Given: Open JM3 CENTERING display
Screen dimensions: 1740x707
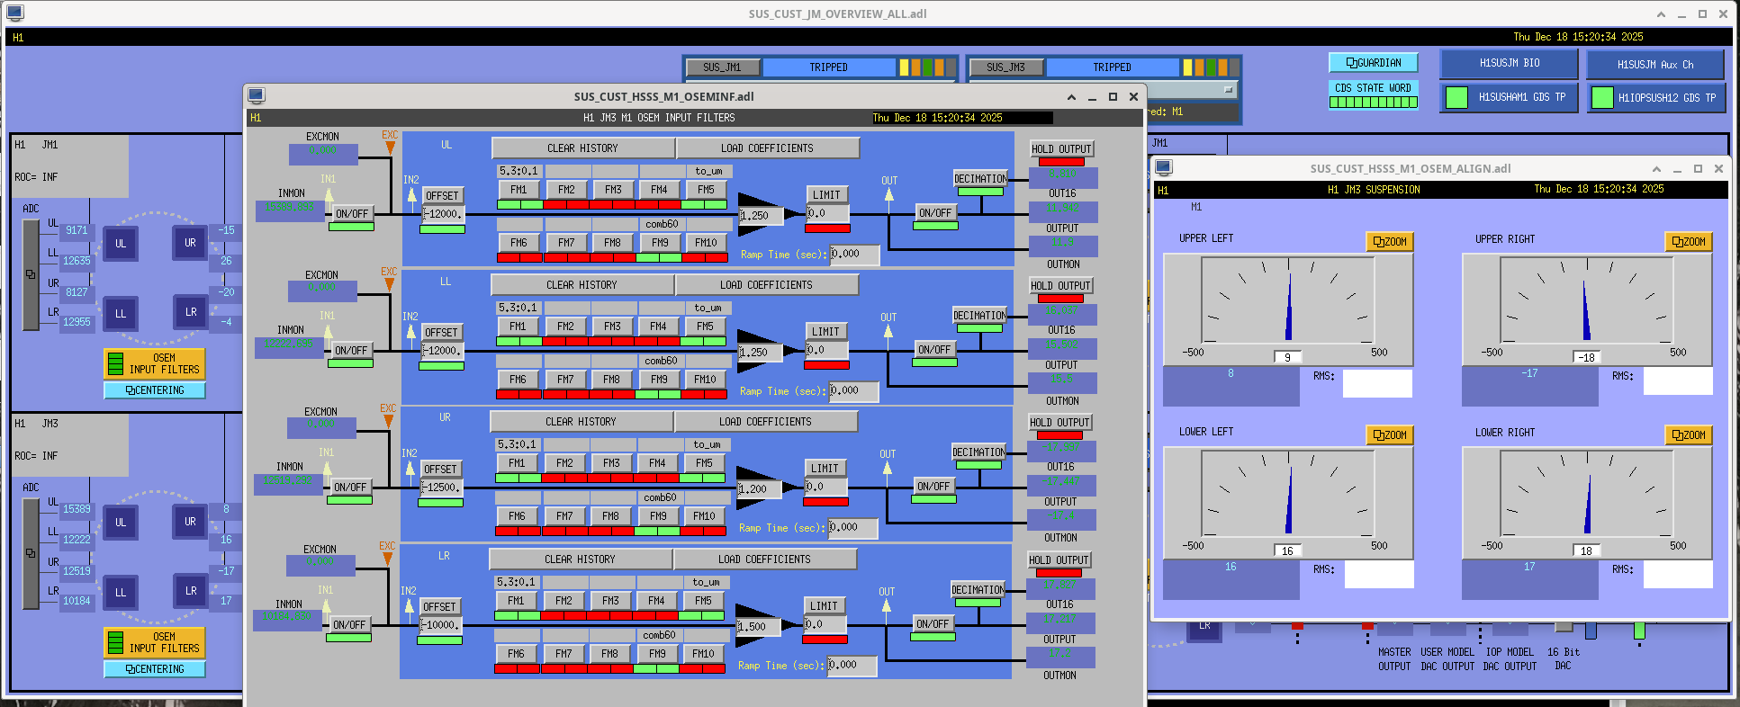Looking at the screenshot, I should pyautogui.click(x=154, y=669).
